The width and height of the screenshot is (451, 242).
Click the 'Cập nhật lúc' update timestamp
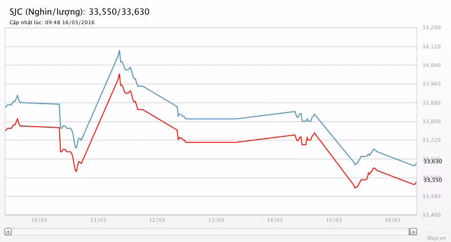pos(52,23)
